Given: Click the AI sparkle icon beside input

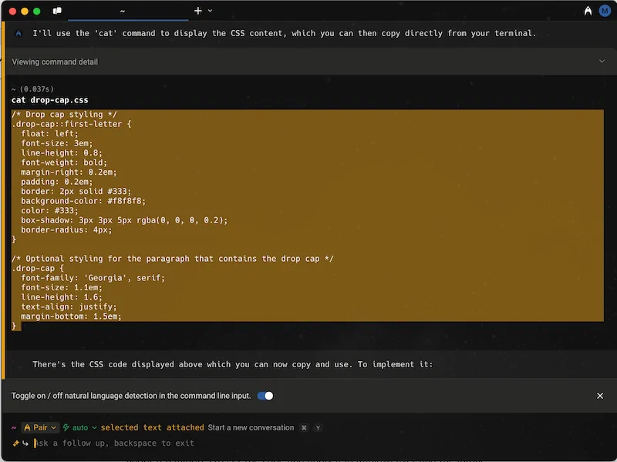Looking at the screenshot, I should click(x=15, y=444).
